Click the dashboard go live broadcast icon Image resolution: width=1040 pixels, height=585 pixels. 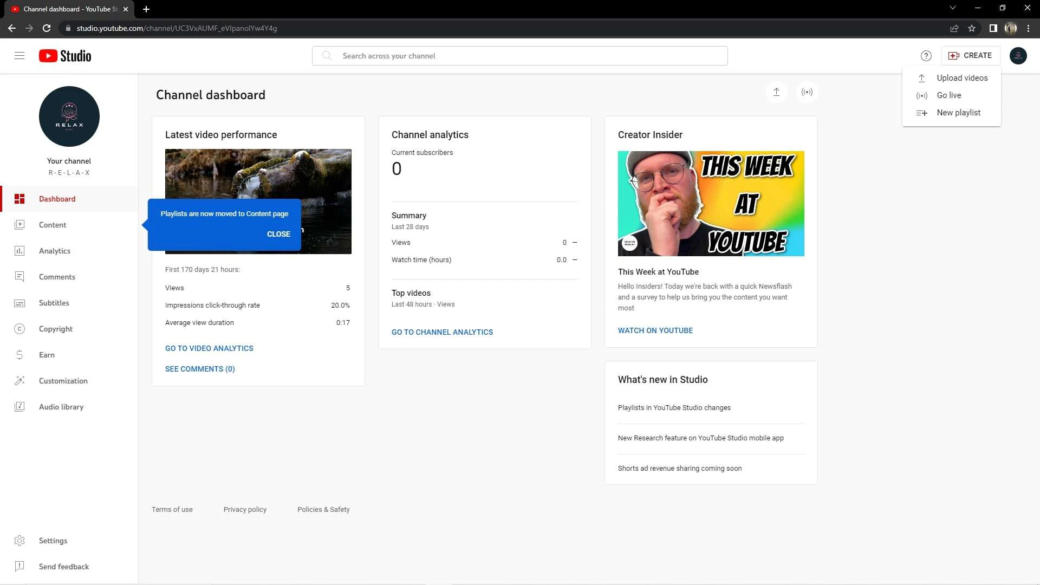click(x=807, y=92)
